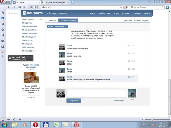Open люди in VK top menu
Image resolution: width=171 pixels, height=128 pixels.
(x=92, y=13)
